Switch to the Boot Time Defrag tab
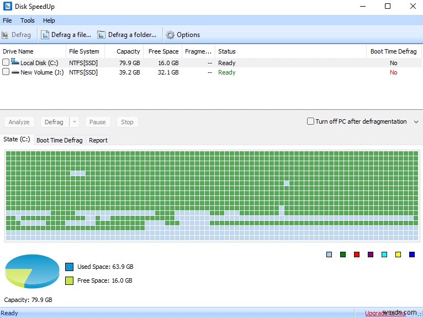Viewport: 423px width, 318px height. point(59,140)
